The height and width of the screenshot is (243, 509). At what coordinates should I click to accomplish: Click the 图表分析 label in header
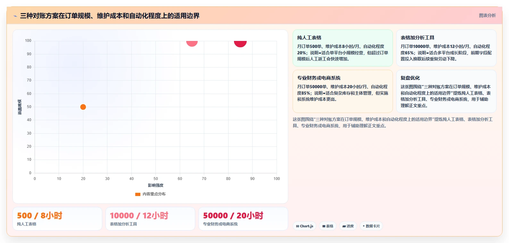pyautogui.click(x=487, y=15)
